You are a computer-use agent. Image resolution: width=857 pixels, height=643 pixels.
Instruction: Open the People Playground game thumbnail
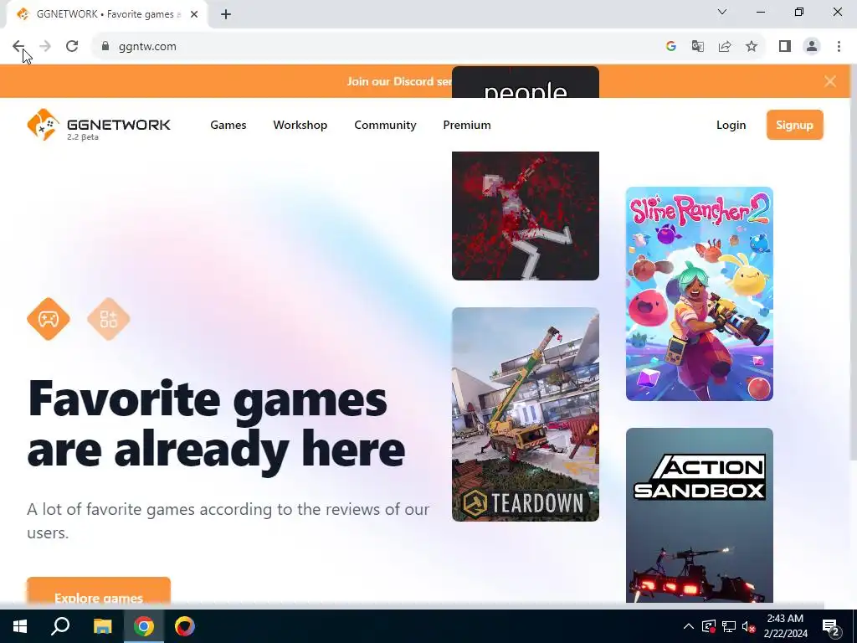pyautogui.click(x=526, y=216)
